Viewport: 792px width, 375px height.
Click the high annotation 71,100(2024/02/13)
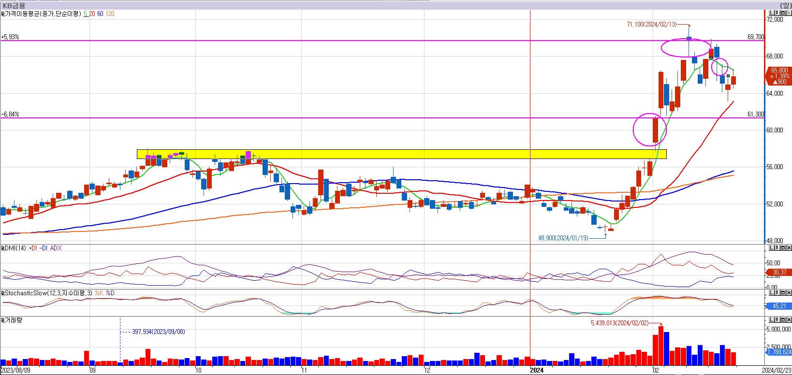click(651, 24)
